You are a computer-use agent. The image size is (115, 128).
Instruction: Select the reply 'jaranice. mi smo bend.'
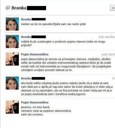tap(46, 111)
